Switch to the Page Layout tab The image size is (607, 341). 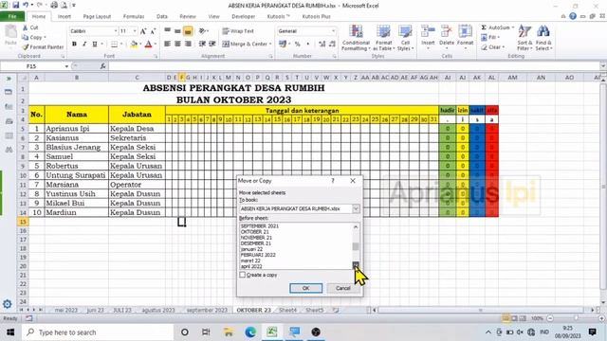click(97, 17)
